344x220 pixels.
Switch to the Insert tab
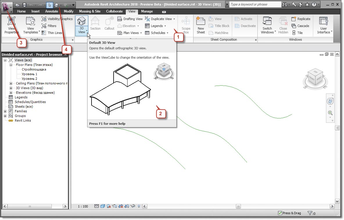[x=35, y=11]
